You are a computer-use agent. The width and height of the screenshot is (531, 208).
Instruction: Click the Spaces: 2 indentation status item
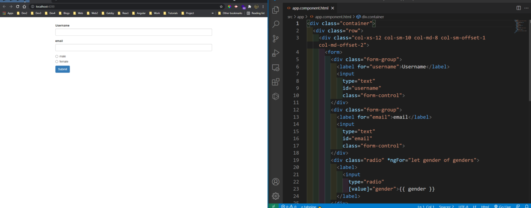click(x=446, y=206)
